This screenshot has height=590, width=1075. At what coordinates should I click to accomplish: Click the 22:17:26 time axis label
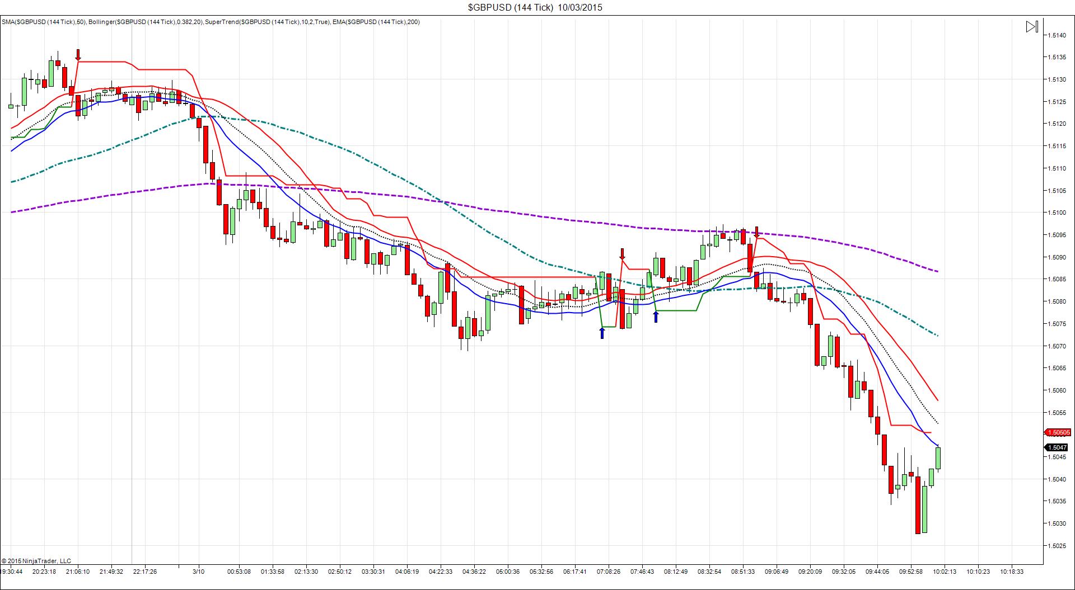coord(145,572)
